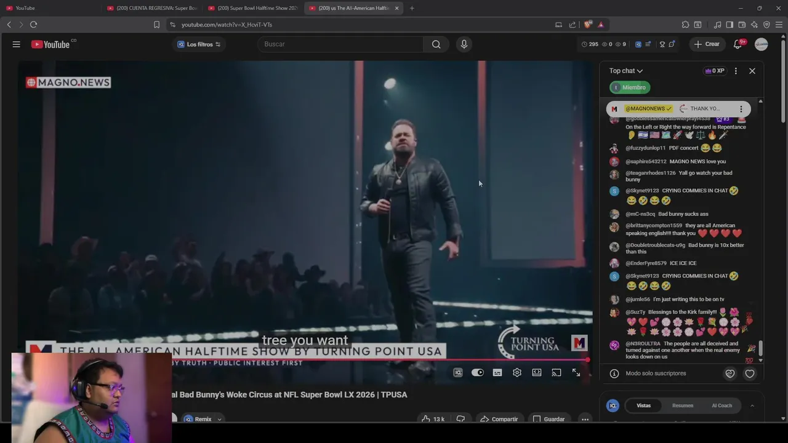The image size is (788, 443).
Task: Click the Modo solo suscriptores info icon
Action: click(614, 373)
